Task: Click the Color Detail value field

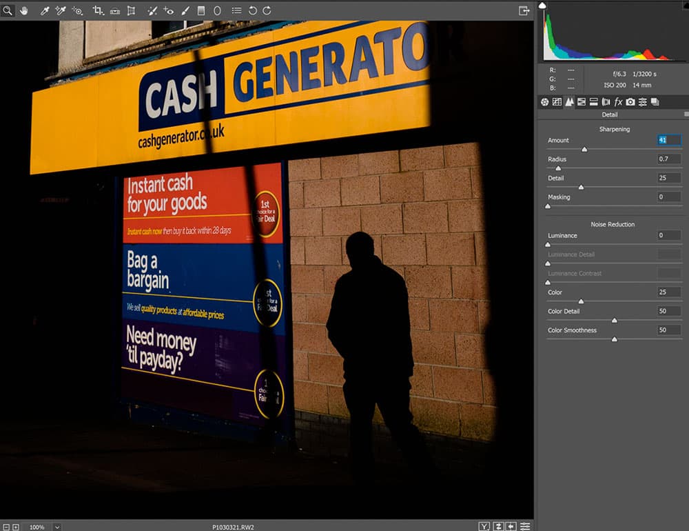Action: coord(669,310)
